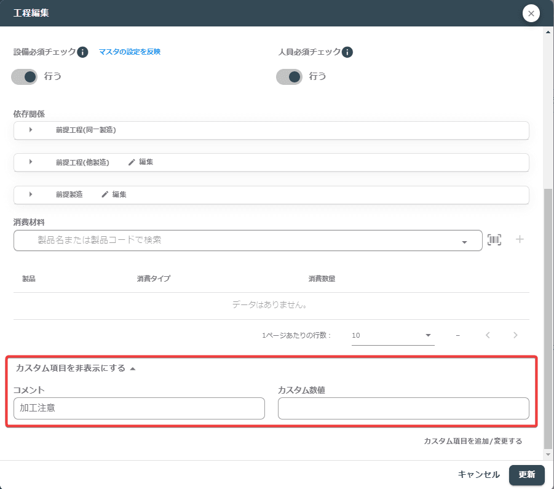
Task: Open rows-per-page dropdown showing 10
Action: (x=393, y=335)
